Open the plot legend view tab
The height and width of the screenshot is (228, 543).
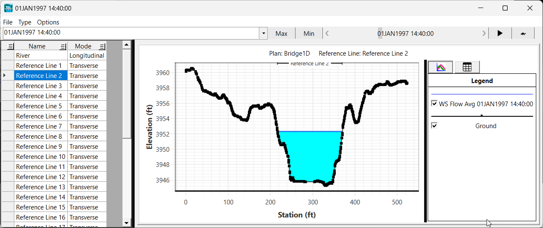coord(441,67)
